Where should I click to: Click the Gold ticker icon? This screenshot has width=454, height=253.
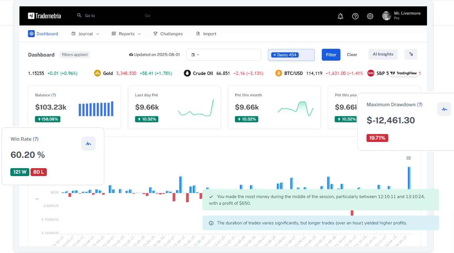(x=97, y=73)
